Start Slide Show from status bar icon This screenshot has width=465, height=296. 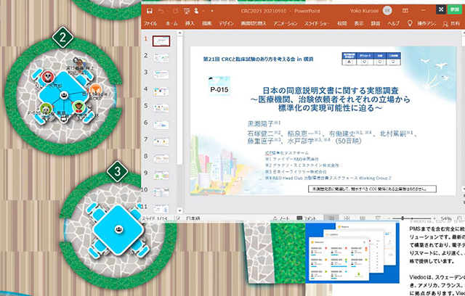point(378,218)
